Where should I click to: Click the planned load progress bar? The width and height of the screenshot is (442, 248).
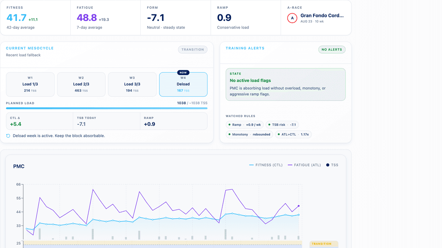107,108
